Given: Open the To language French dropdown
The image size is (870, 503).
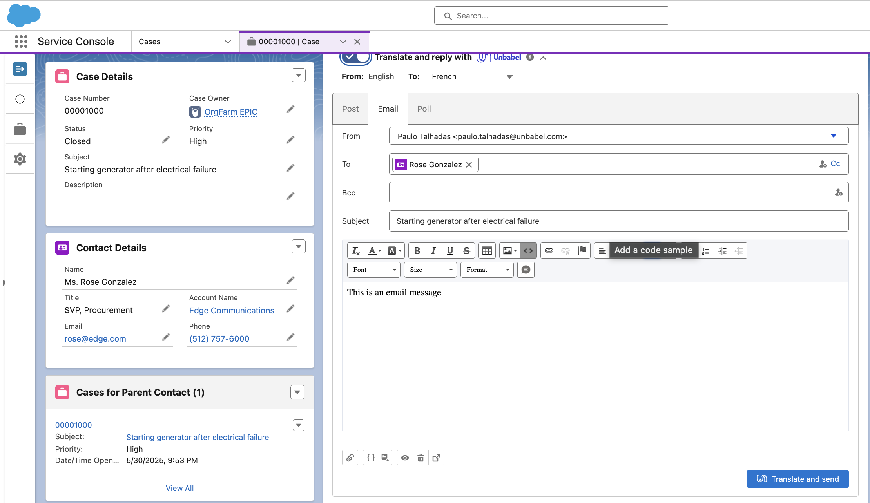Looking at the screenshot, I should pyautogui.click(x=472, y=77).
